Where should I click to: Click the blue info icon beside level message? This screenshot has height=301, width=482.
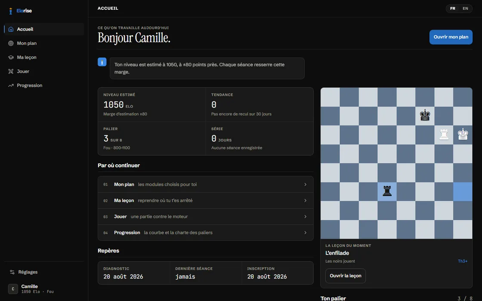tap(102, 62)
